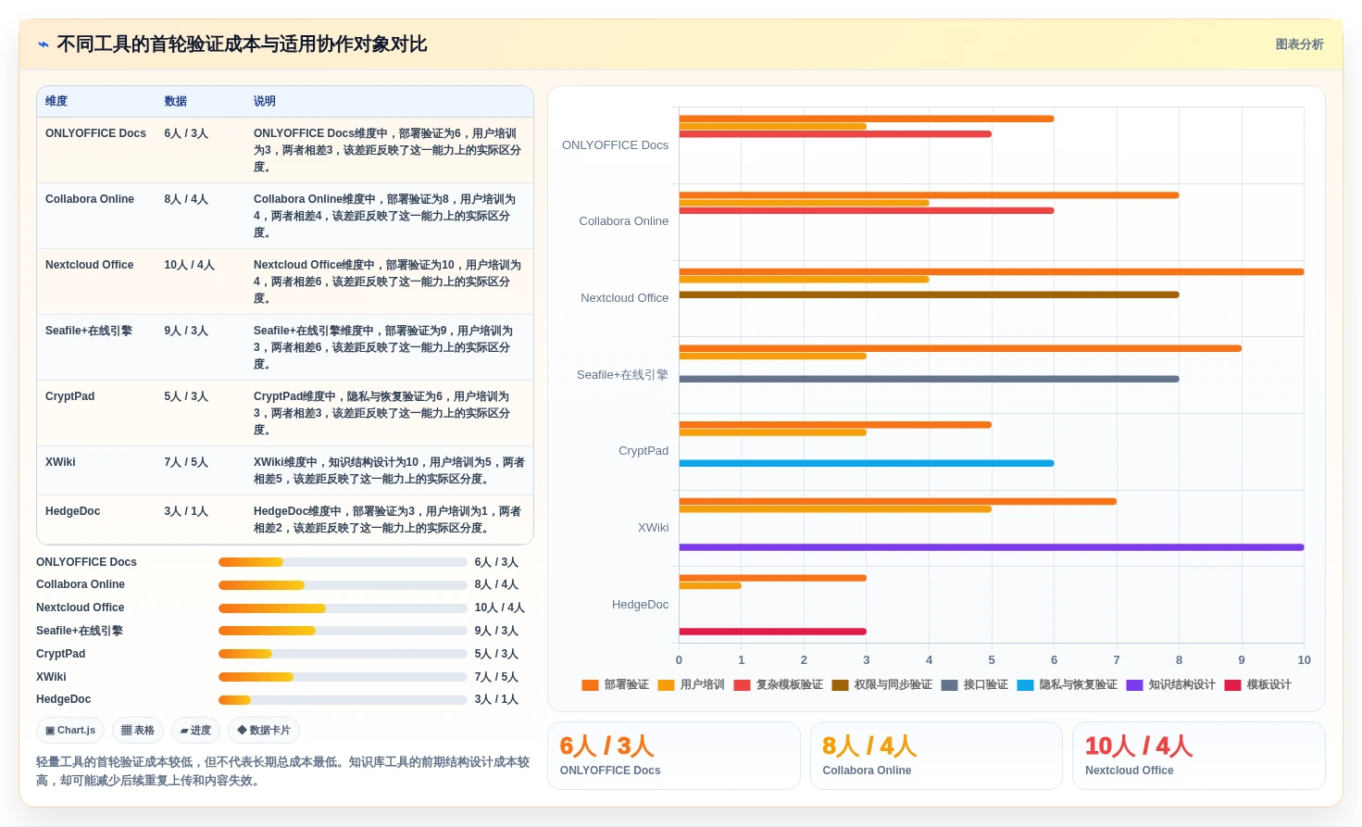Click Nextcloud Office progress bar

tap(343, 608)
